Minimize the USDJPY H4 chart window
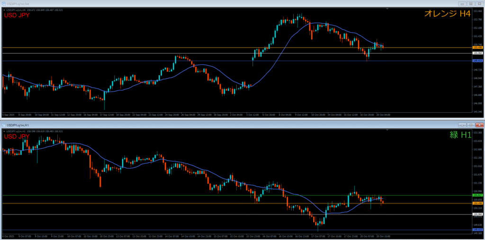Image resolution: width=485 pixels, height=240 pixels. (x=462, y=3)
